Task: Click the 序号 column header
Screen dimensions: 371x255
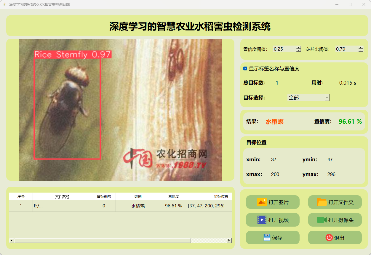Action: [x=21, y=196]
